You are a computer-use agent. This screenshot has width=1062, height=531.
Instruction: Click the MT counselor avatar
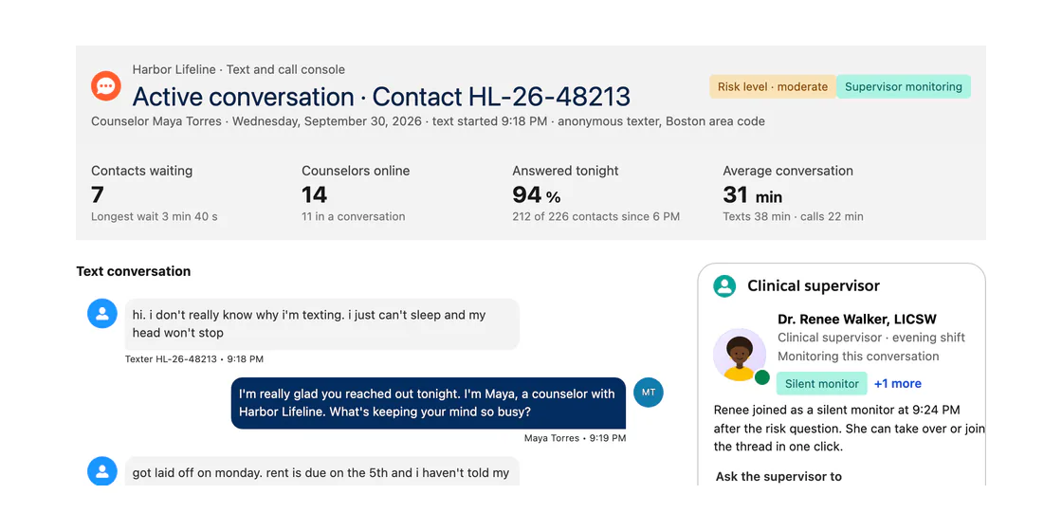[649, 393]
